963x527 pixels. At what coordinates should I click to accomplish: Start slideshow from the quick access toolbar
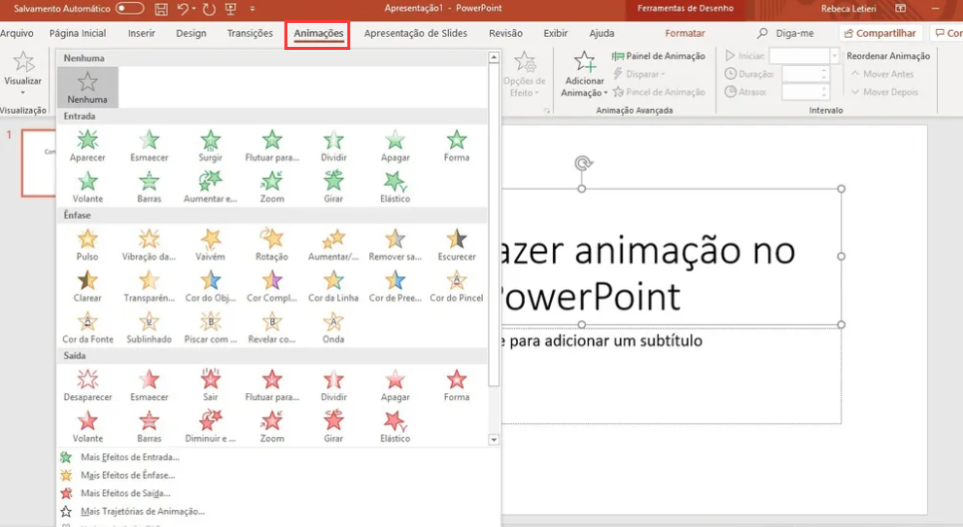tap(231, 9)
